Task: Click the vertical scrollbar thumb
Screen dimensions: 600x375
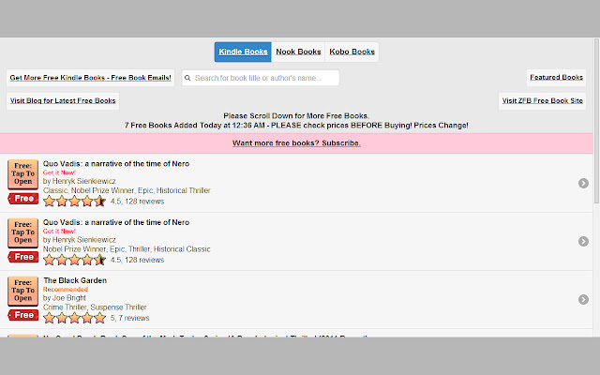Action: click(596, 121)
